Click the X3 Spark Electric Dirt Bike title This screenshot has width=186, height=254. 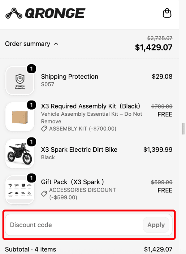79,149
